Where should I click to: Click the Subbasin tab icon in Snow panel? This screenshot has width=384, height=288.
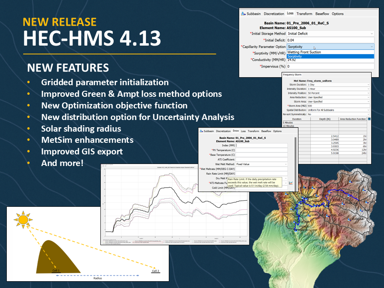point(202,131)
